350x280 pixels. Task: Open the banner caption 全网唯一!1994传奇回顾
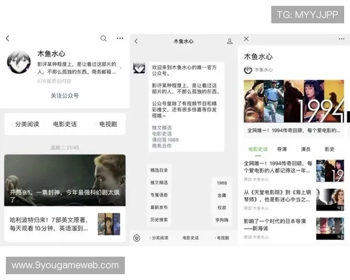point(294,131)
